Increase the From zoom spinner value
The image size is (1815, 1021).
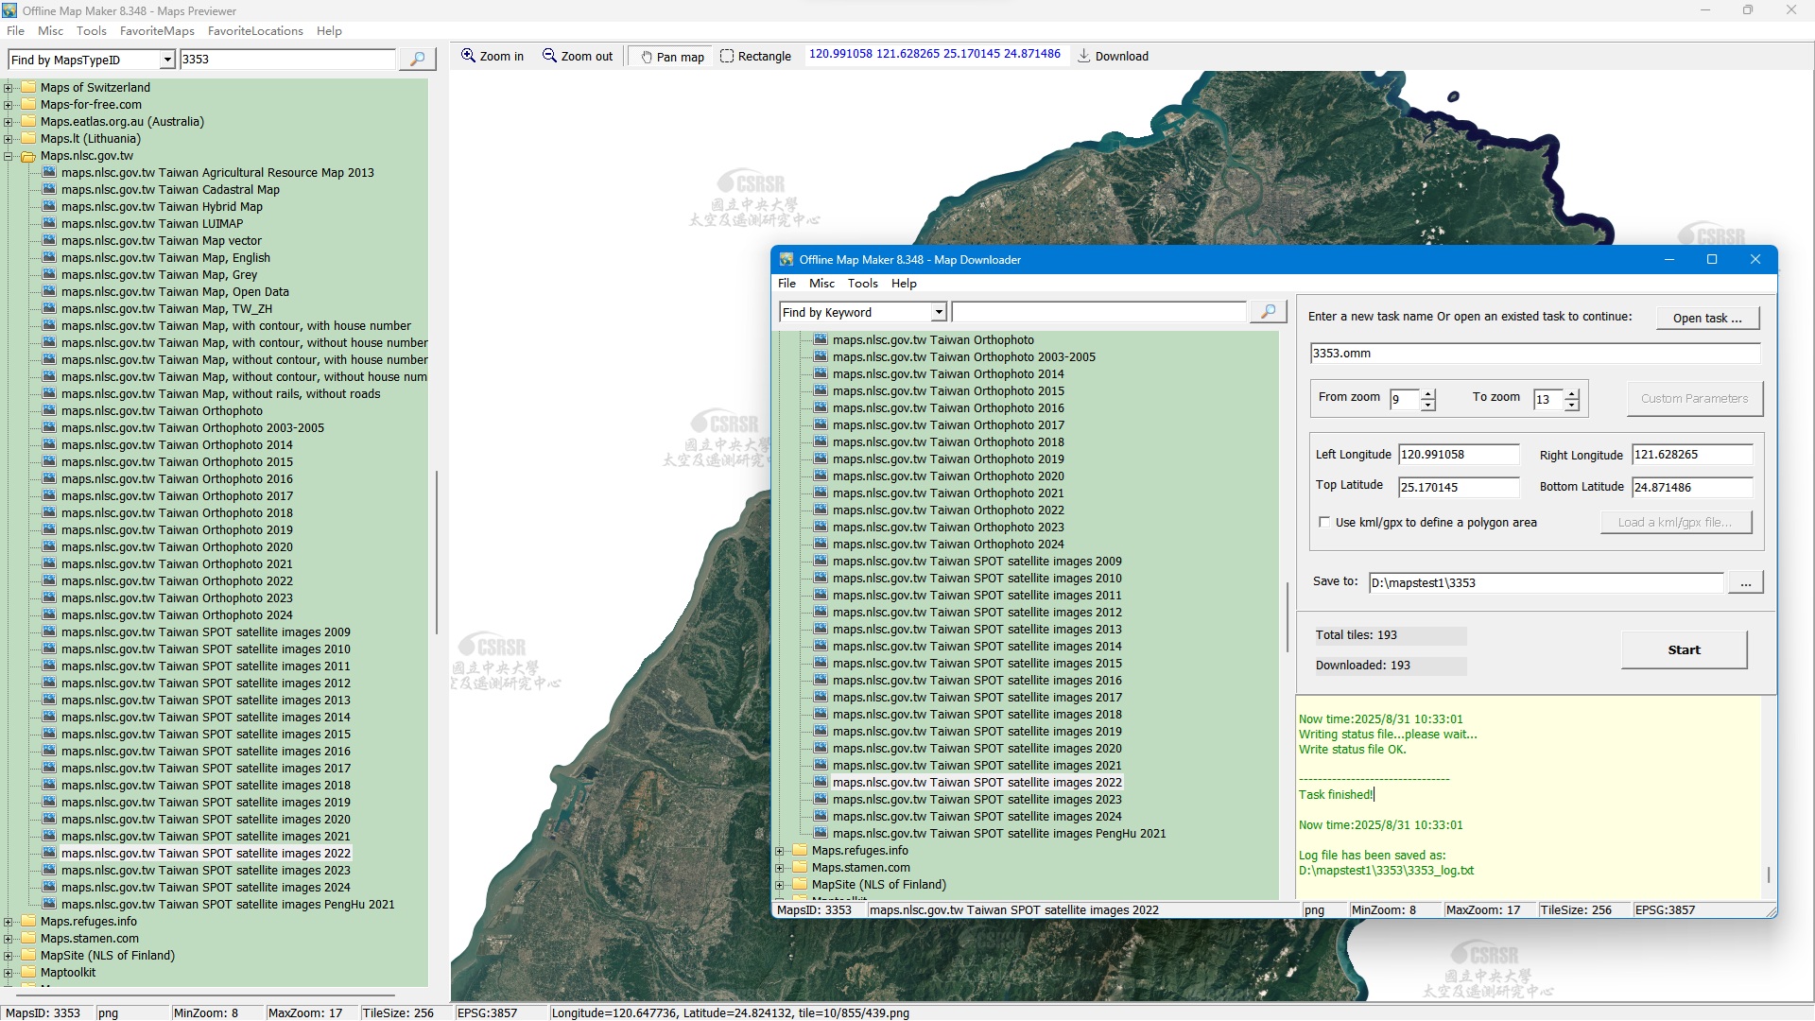coord(1428,393)
